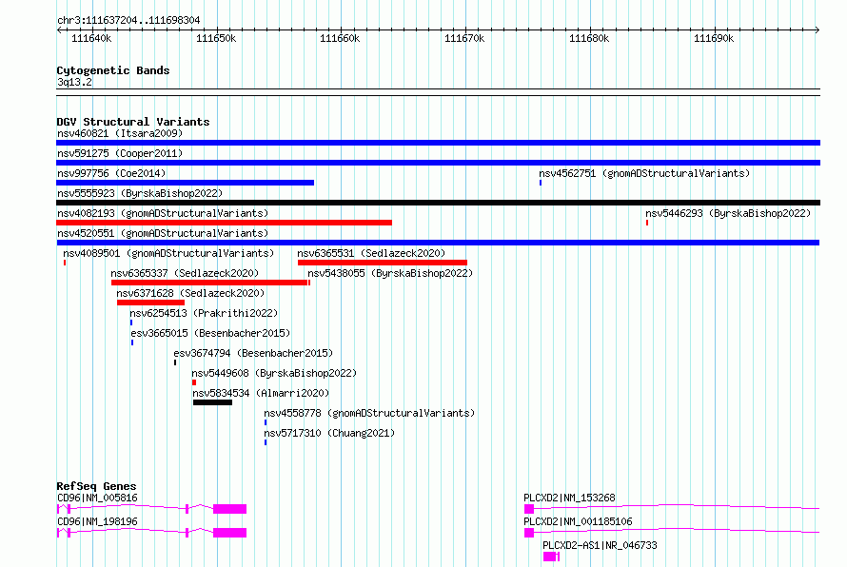847x567 pixels.
Task: Click the nsv997756 (Coe2014) blue bar
Action: [186, 183]
